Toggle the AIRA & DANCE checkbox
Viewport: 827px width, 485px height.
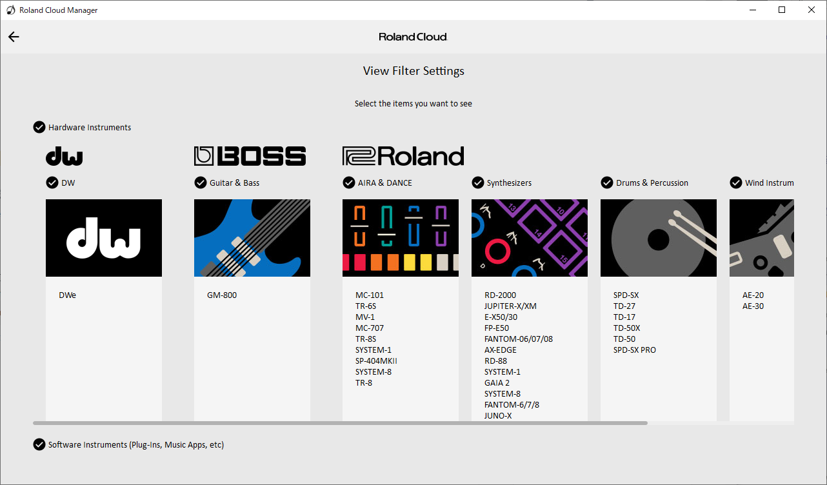click(349, 183)
